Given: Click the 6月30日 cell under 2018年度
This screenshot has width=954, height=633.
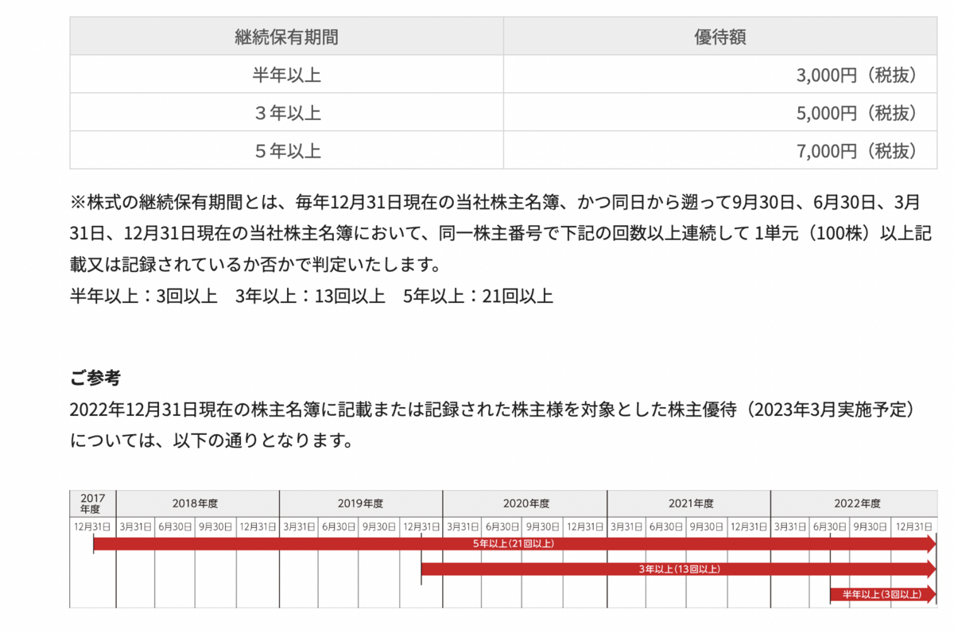Looking at the screenshot, I should pos(175,526).
